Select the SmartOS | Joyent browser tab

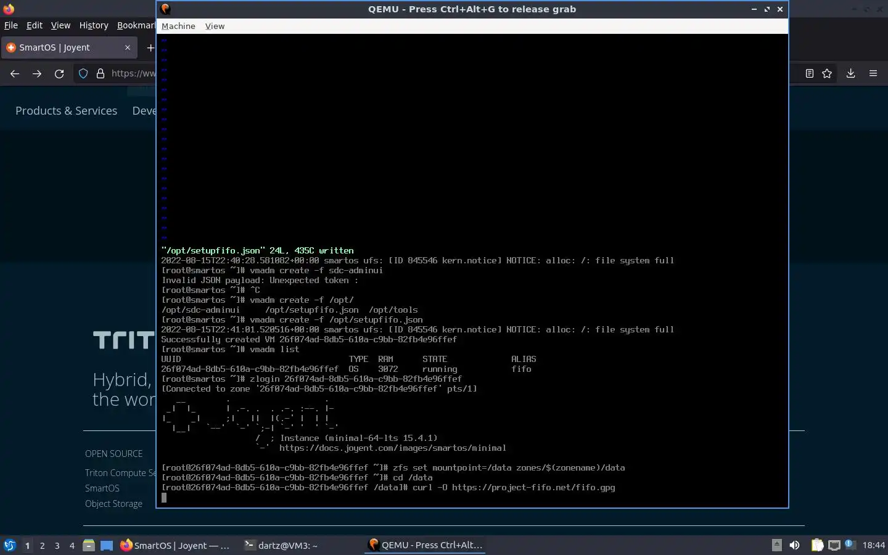pyautogui.click(x=68, y=47)
